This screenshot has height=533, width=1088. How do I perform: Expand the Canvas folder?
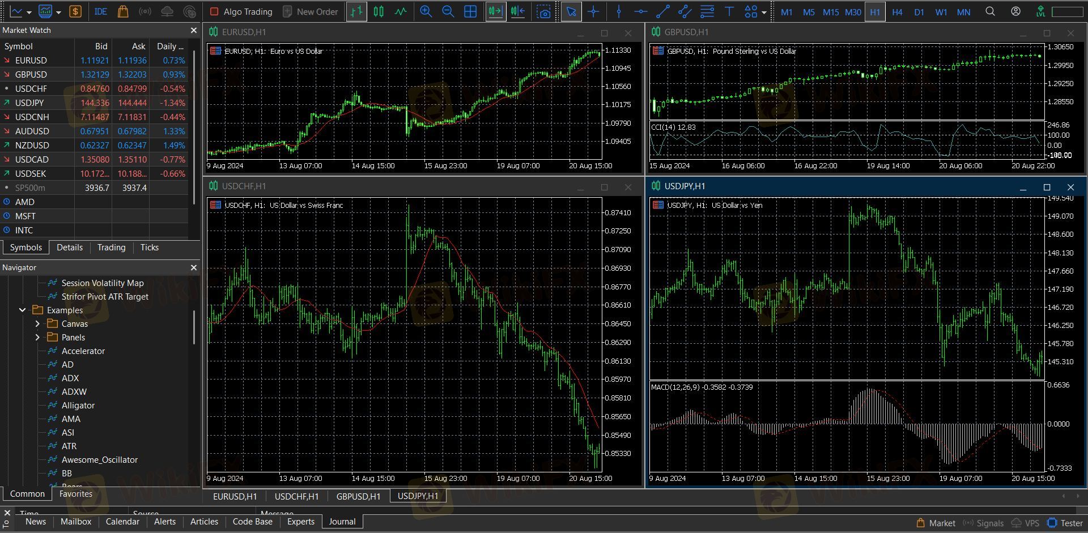point(37,324)
